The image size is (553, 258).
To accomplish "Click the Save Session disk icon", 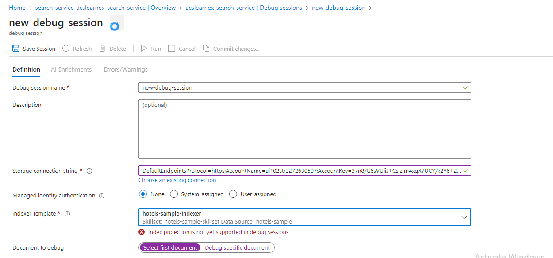I will (x=15, y=48).
